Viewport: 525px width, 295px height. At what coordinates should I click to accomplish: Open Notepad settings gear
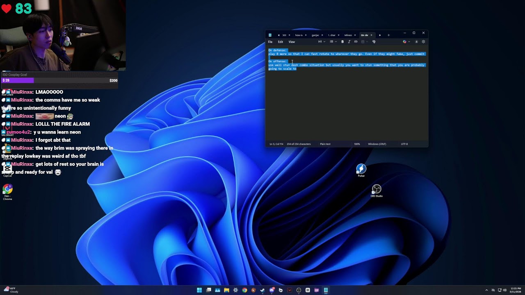423,42
